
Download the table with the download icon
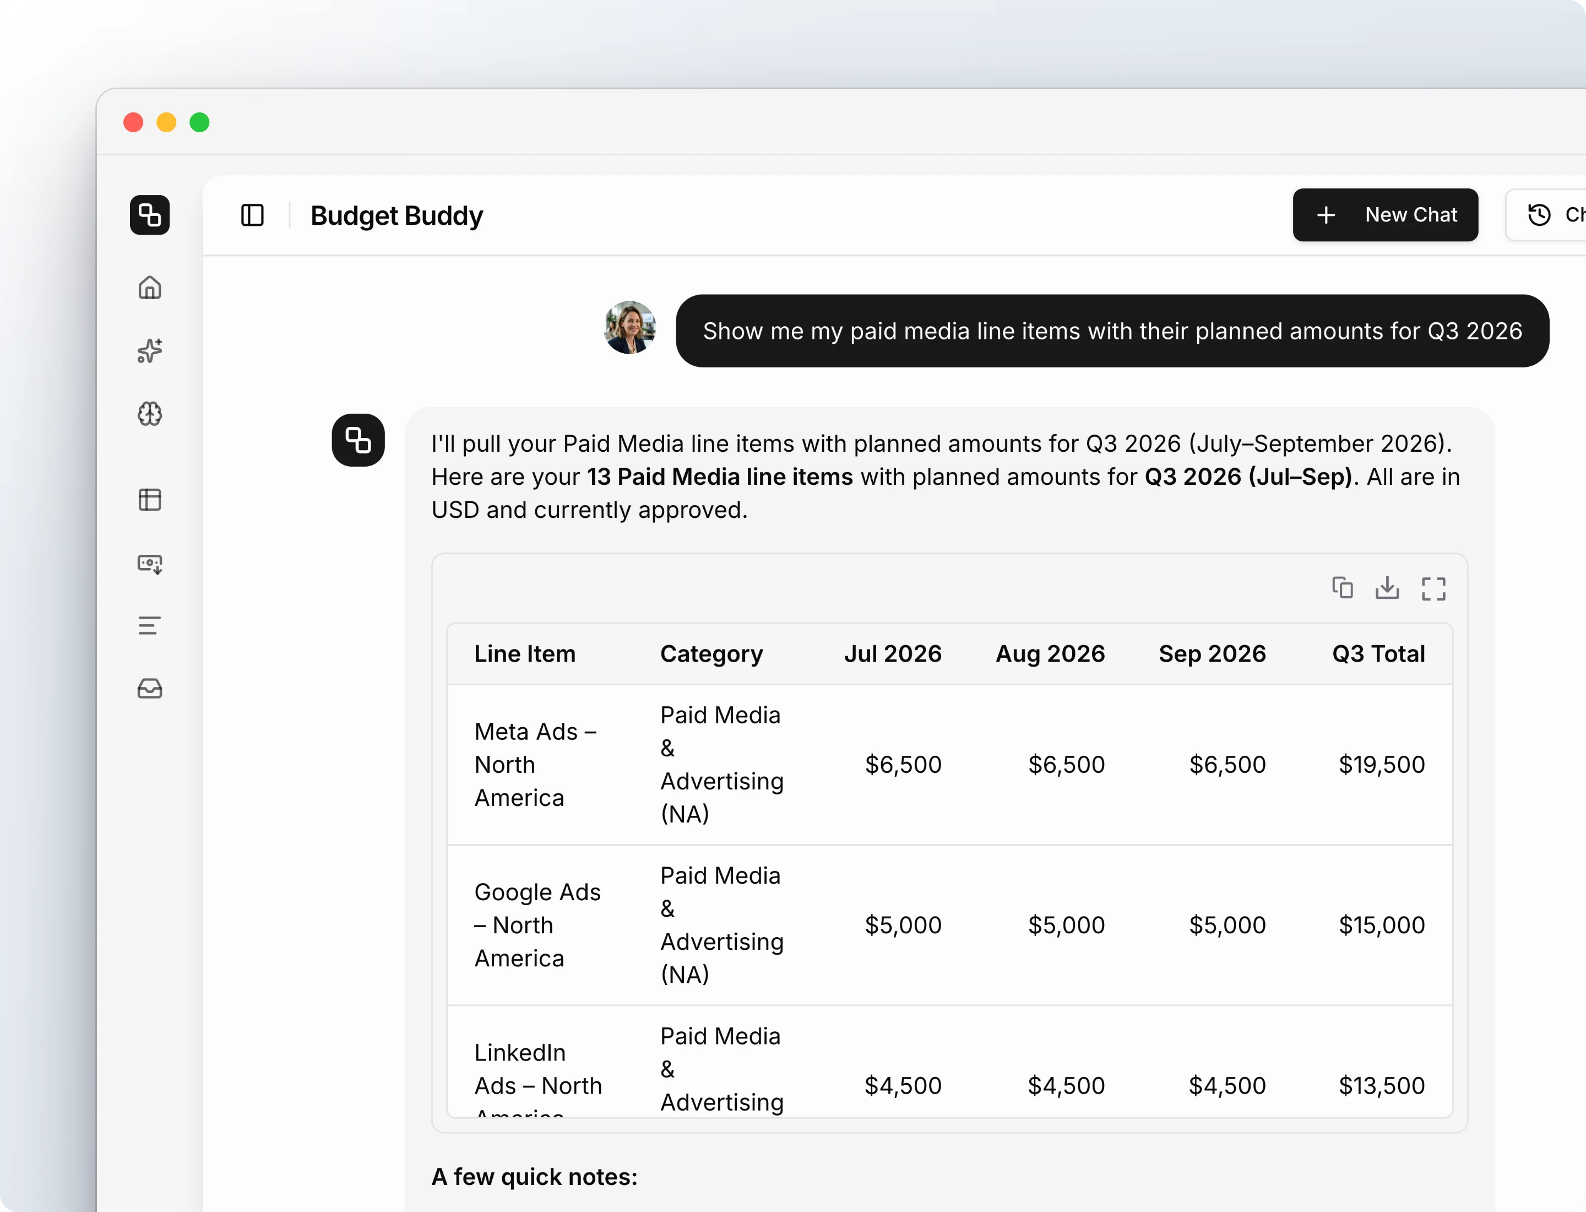click(x=1387, y=588)
